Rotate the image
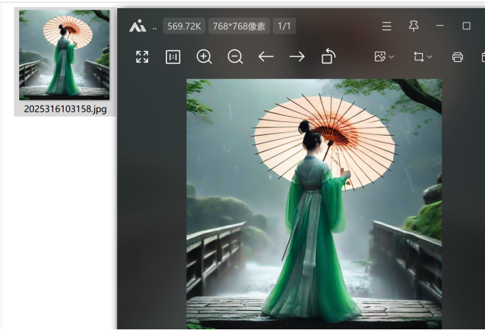Screen dimensions: 485x330 coord(328,57)
